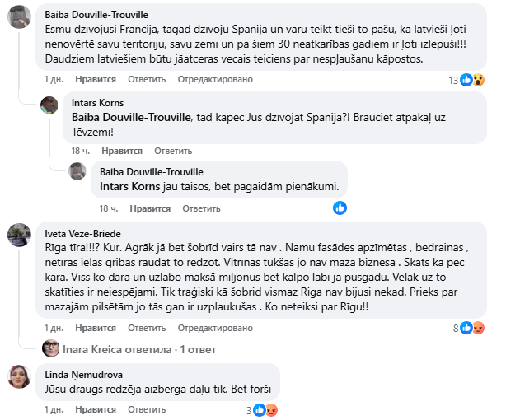
Task: Show the like reaction on Baiba's reply
Action: (x=340, y=208)
